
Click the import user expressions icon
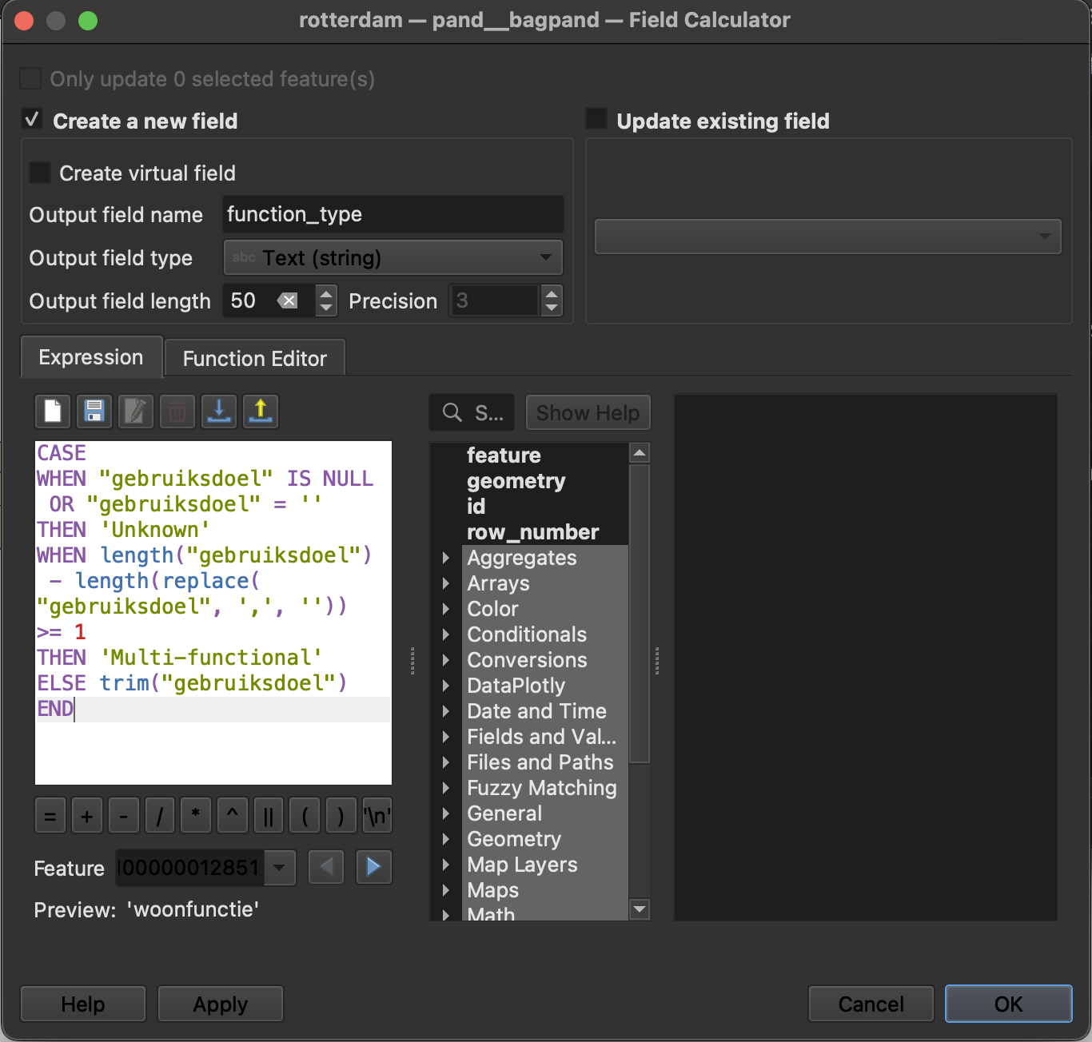pos(218,412)
